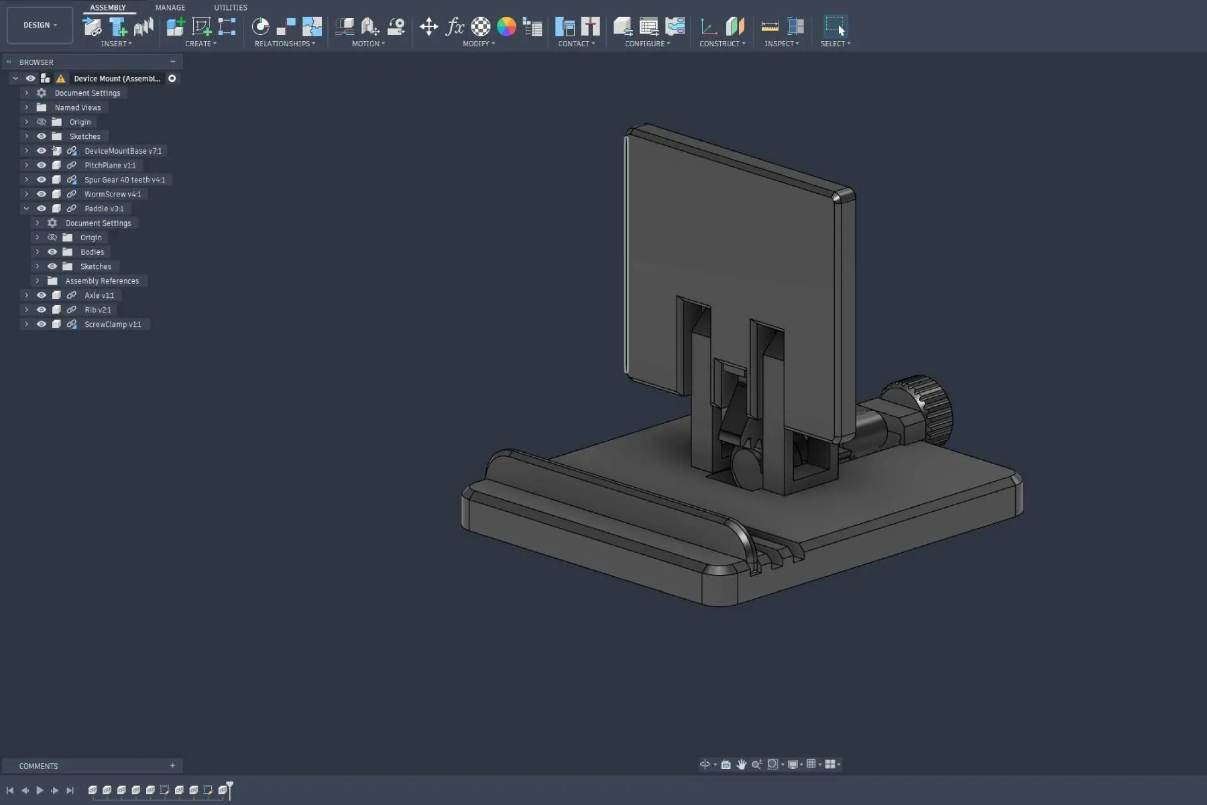Select the As-Built Joint icon
This screenshot has height=805, width=1207.
pyautogui.click(x=286, y=27)
